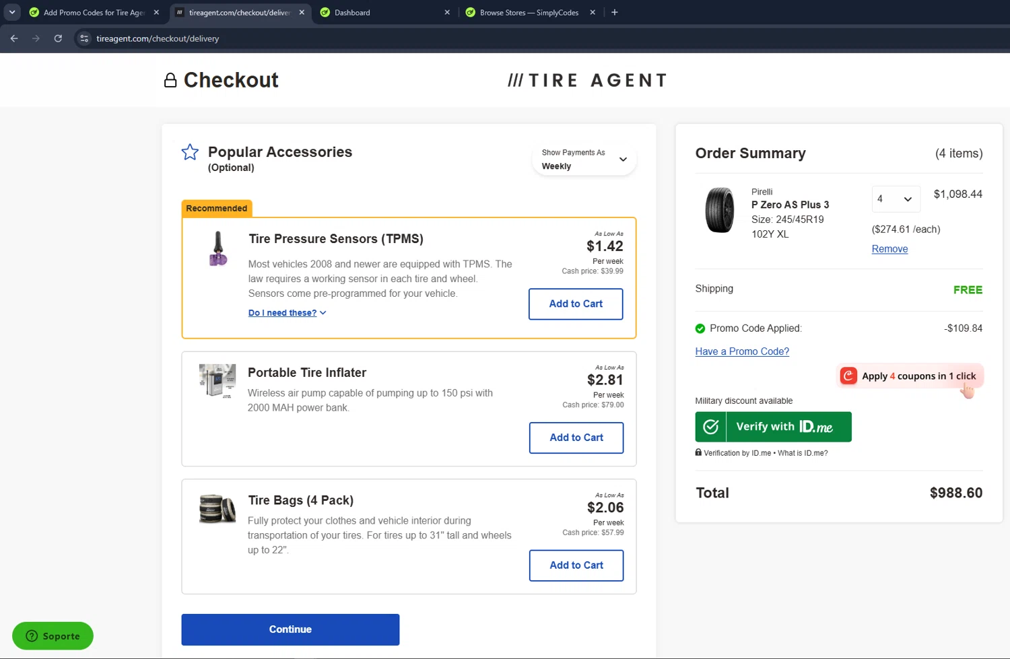
Task: Click the Order Summary heading
Action: 750,153
